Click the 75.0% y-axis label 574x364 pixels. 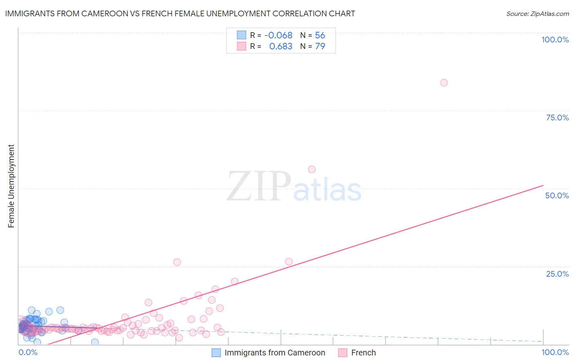point(557,118)
